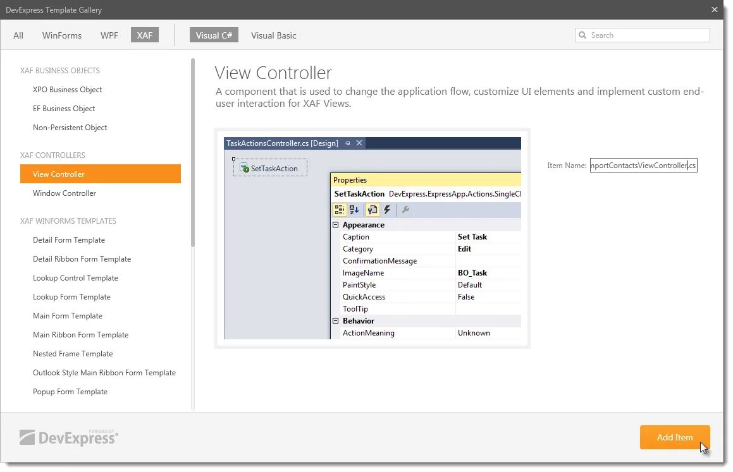
Task: Click the Properties page icon in toolbar
Action: click(x=372, y=210)
